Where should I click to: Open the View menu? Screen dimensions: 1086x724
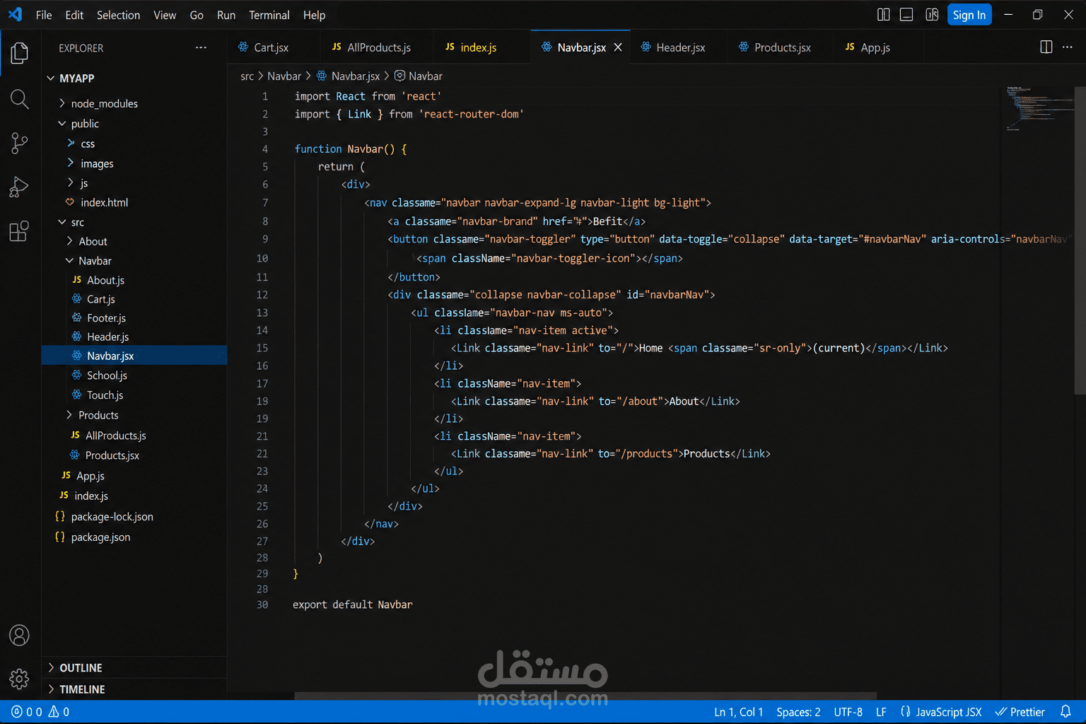pos(165,15)
